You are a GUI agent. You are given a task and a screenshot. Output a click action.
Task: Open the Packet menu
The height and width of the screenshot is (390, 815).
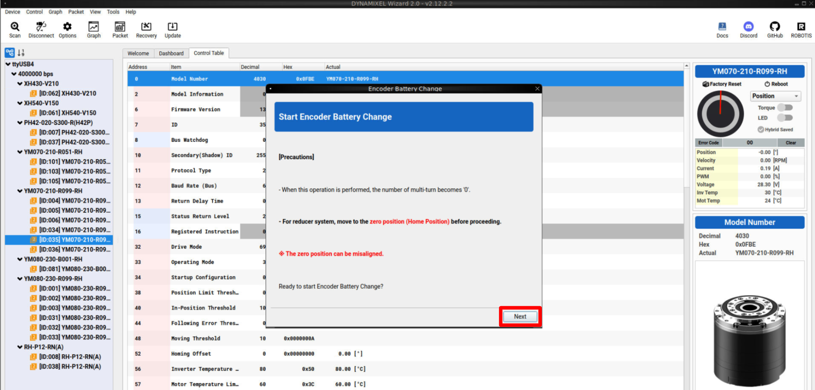click(x=76, y=12)
